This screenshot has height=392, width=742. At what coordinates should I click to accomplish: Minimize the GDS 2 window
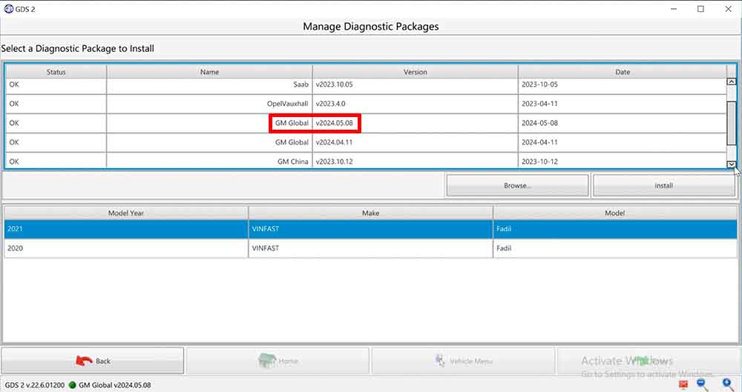coord(674,8)
